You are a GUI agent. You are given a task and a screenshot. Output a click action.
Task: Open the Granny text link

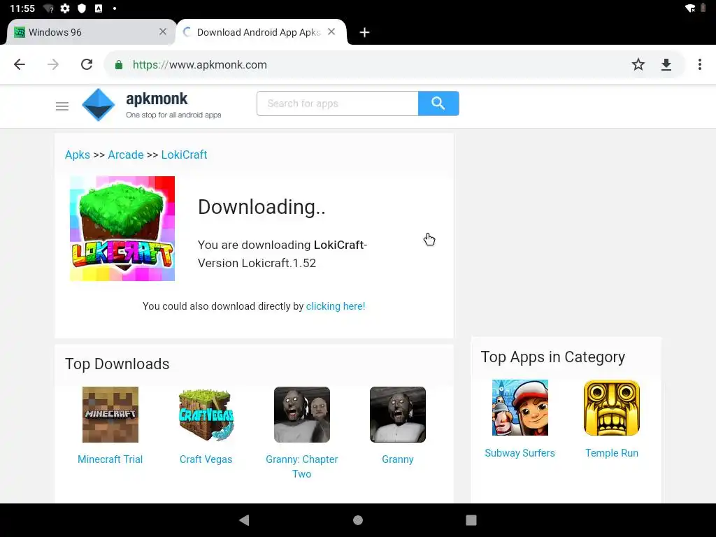tap(398, 459)
